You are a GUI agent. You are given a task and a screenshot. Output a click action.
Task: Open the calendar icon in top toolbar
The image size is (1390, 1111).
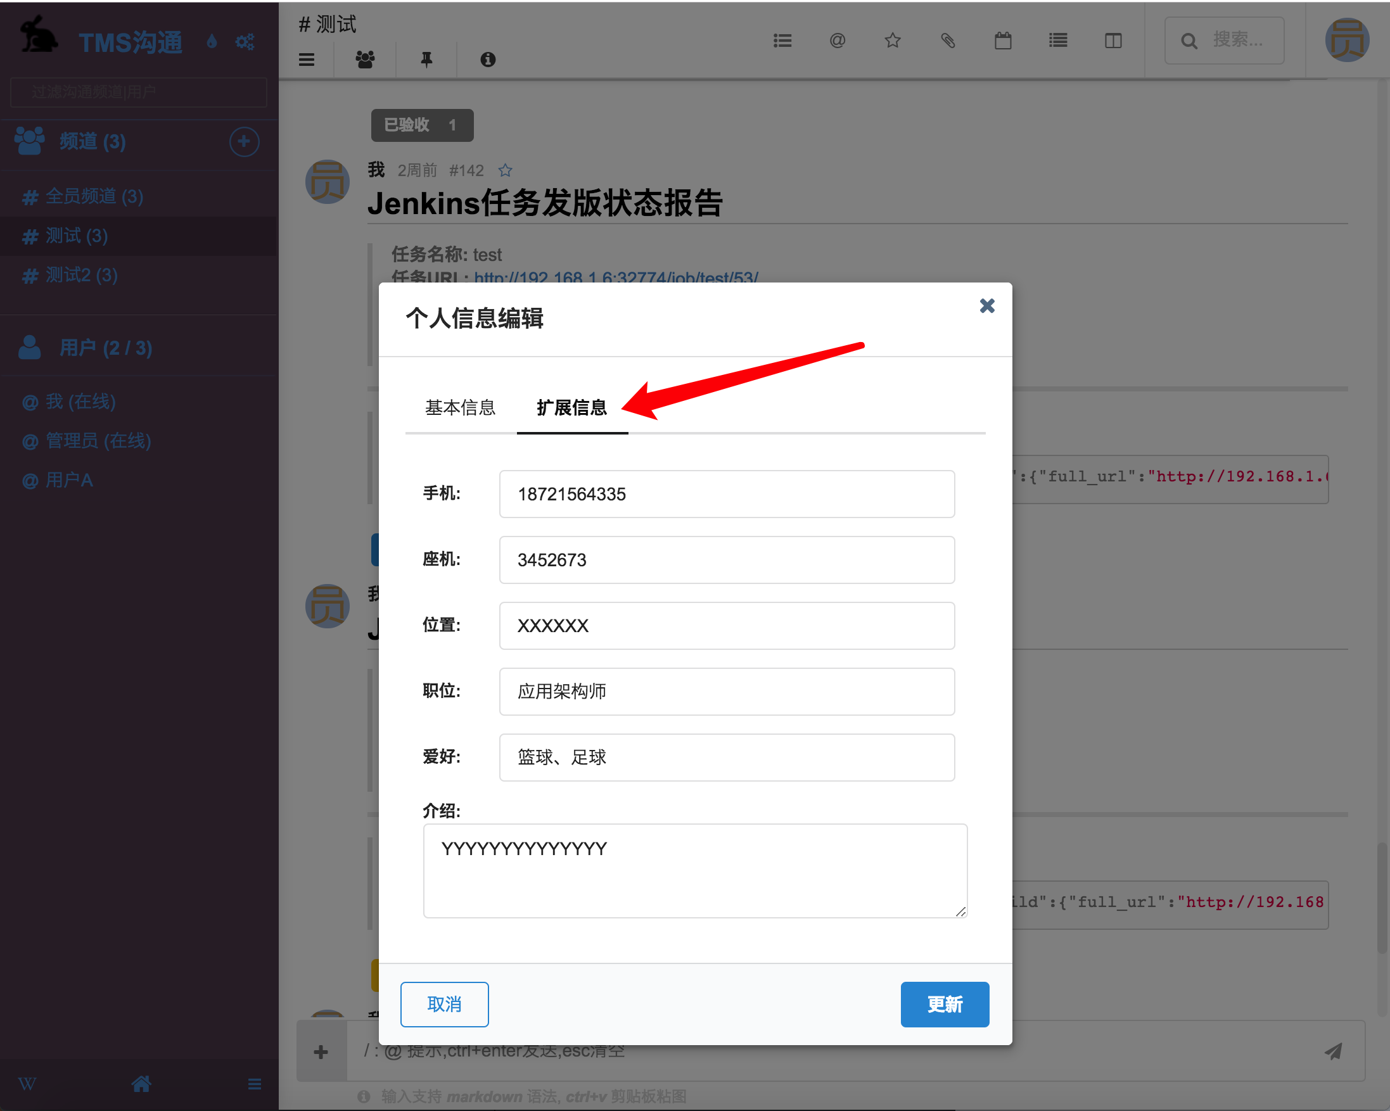1003,41
